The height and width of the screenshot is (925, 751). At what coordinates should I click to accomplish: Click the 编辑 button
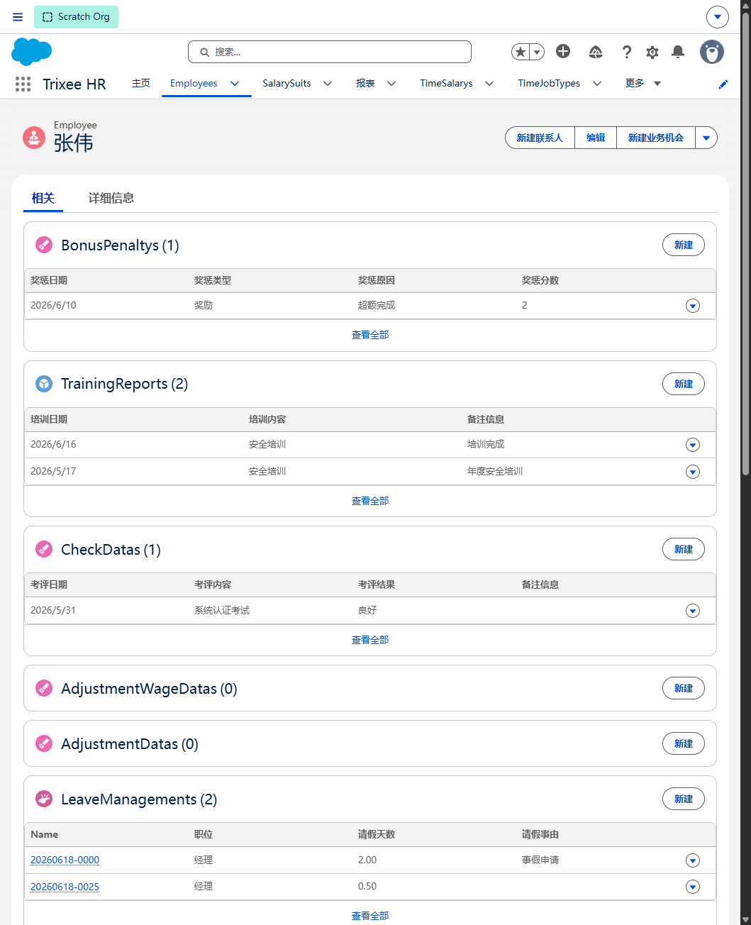(x=596, y=138)
